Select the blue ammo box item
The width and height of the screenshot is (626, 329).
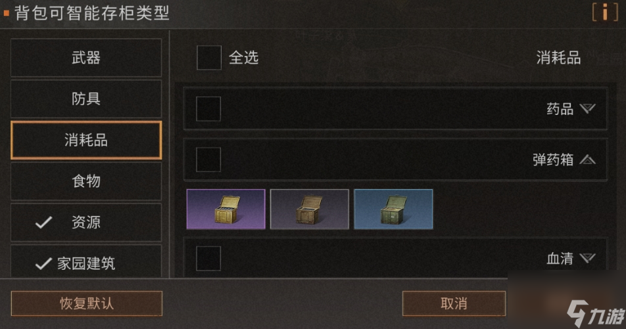point(393,209)
